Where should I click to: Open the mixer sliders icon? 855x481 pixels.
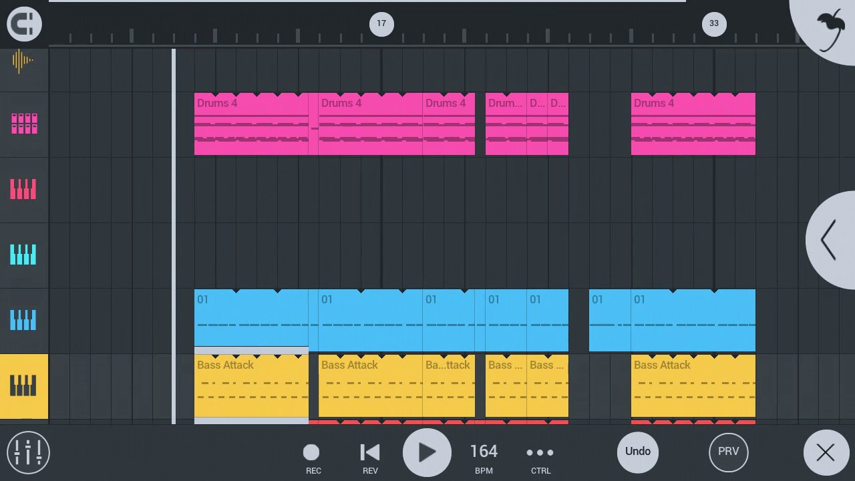(x=28, y=452)
